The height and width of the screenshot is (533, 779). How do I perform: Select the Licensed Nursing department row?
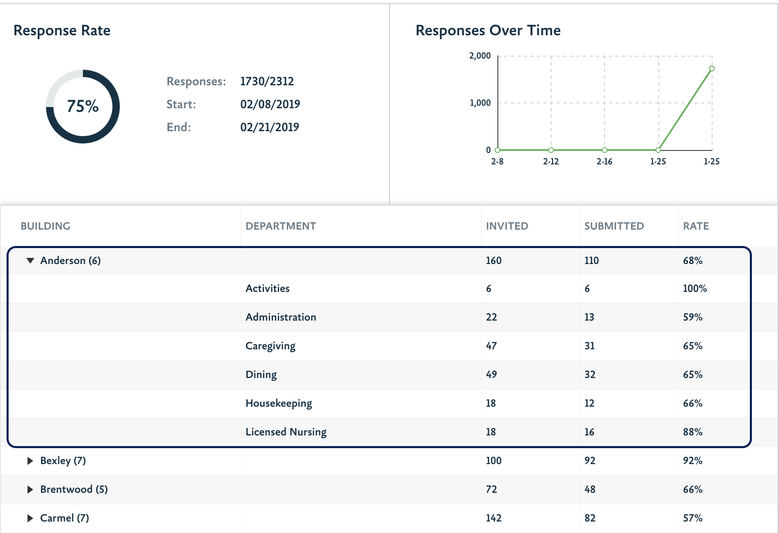click(x=286, y=432)
